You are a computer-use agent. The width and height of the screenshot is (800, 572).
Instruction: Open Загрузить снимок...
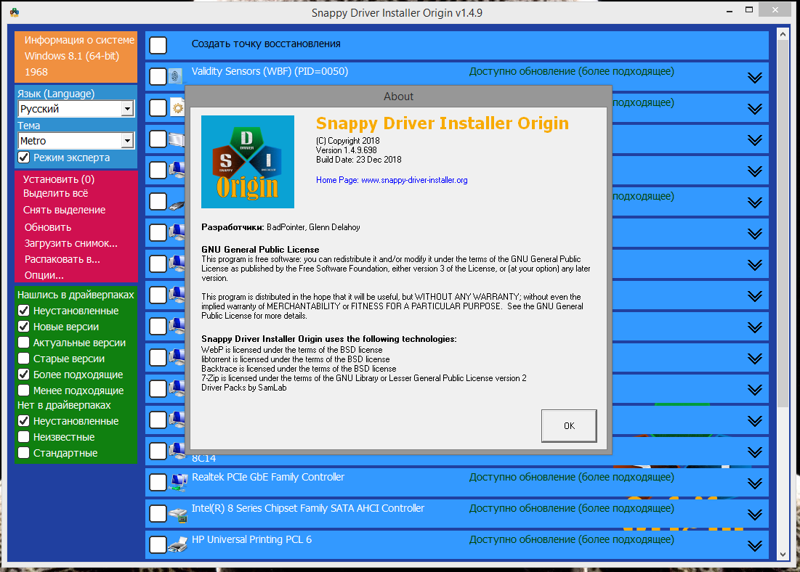coord(71,243)
